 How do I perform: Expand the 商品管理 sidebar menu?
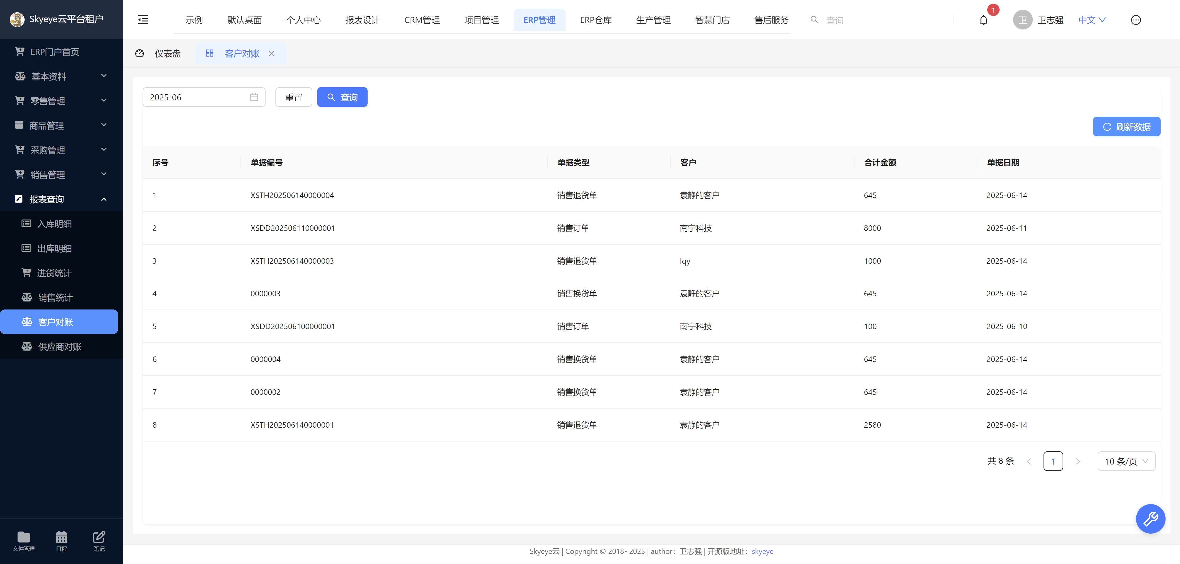[61, 125]
